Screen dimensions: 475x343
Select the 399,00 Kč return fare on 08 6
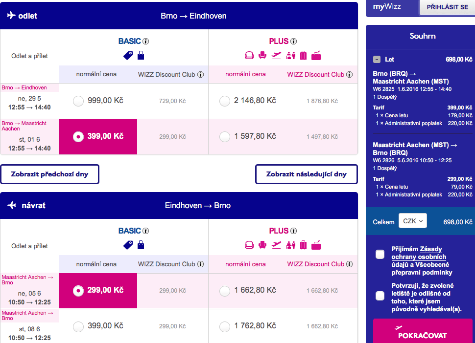click(x=78, y=326)
